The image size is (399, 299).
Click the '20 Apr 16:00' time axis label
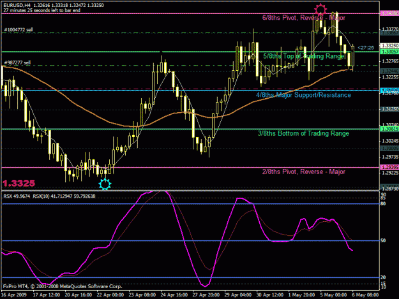(79, 295)
